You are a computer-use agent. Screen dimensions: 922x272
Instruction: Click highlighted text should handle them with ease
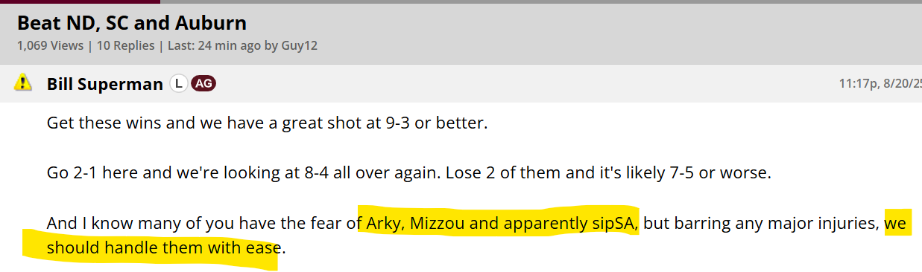pos(162,247)
